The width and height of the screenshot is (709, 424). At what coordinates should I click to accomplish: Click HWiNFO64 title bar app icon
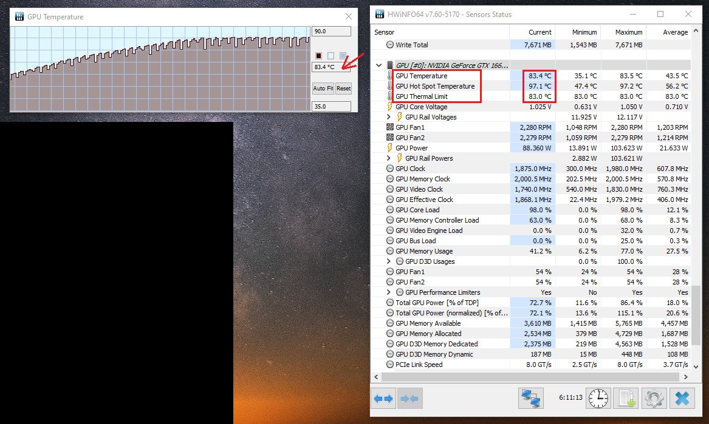point(380,14)
